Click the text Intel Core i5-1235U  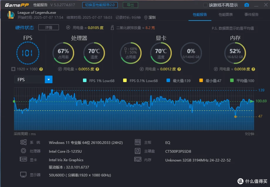coord(65,151)
